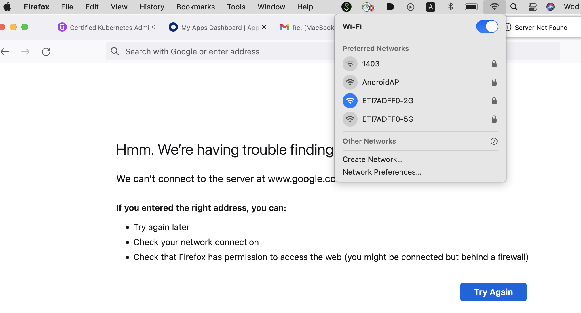The image size is (581, 313).
Task: Close the Certified Kubernetes Admin tab
Action: pos(153,27)
